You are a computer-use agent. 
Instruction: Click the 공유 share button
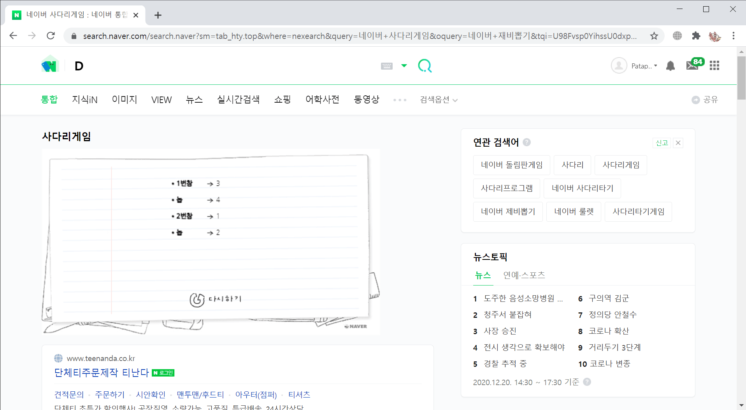(x=705, y=100)
